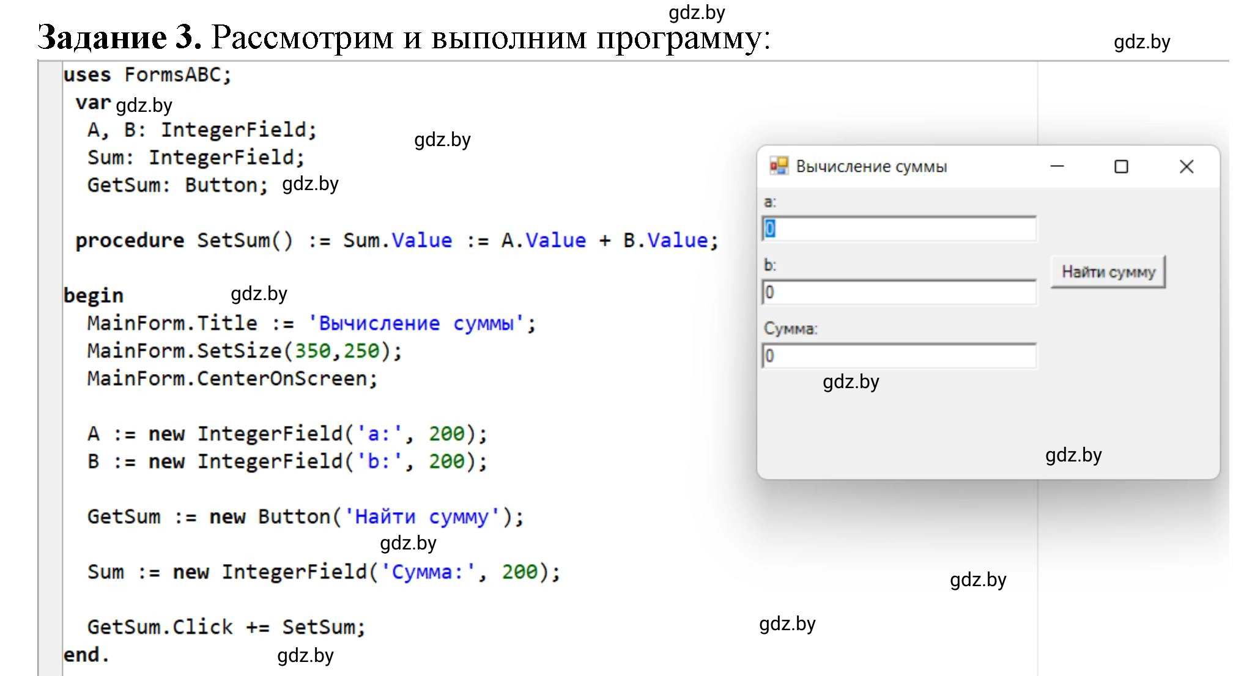Click the 'b:' label in the form

pos(770,265)
